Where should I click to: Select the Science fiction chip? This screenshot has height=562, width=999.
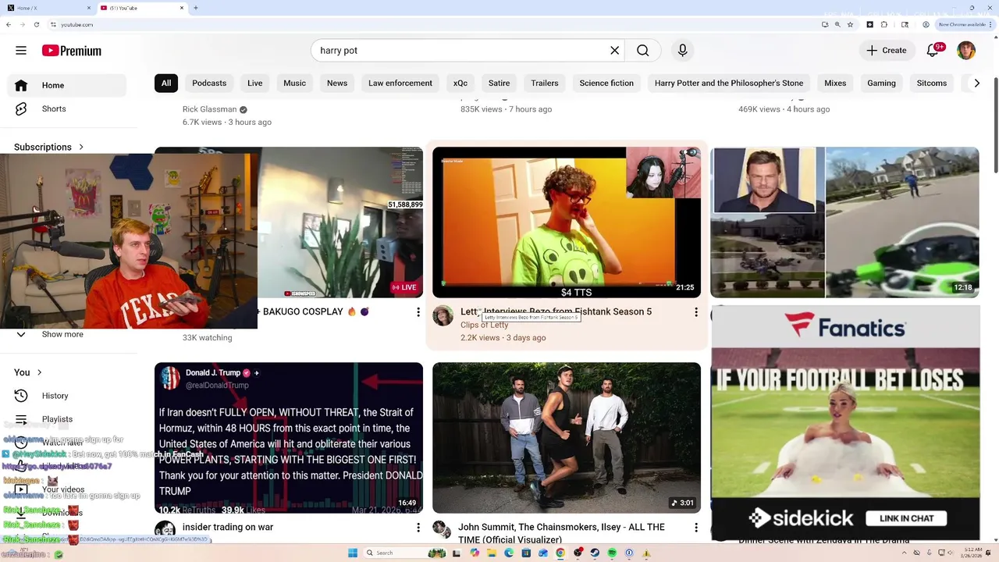point(606,84)
